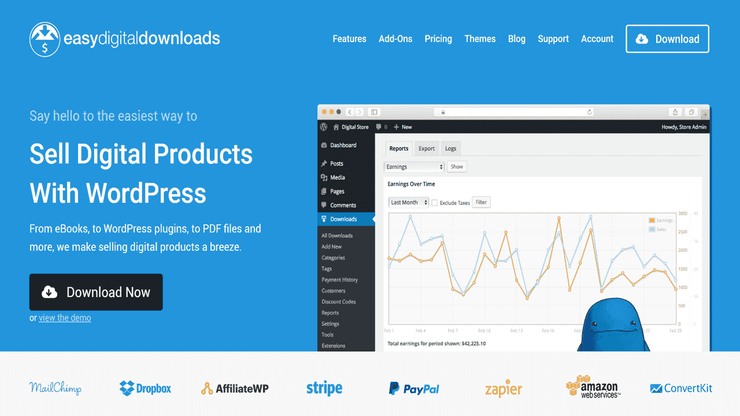This screenshot has width=740, height=416.
Task: Click the Download button in header
Action: pos(667,39)
